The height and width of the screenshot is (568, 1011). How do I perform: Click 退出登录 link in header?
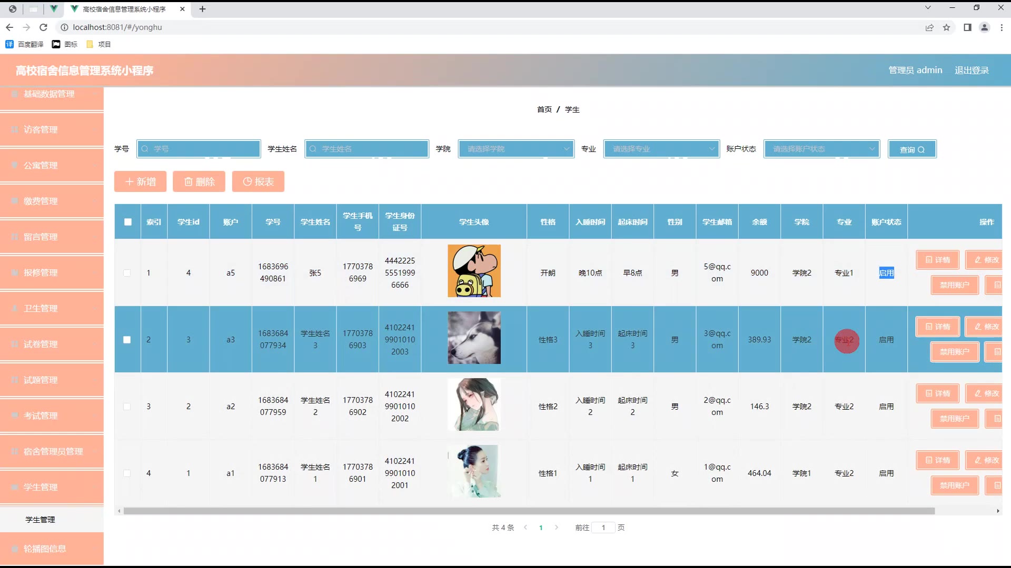tap(972, 70)
